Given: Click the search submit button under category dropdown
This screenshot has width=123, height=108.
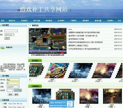Looking at the screenshot, I should 7,38.
